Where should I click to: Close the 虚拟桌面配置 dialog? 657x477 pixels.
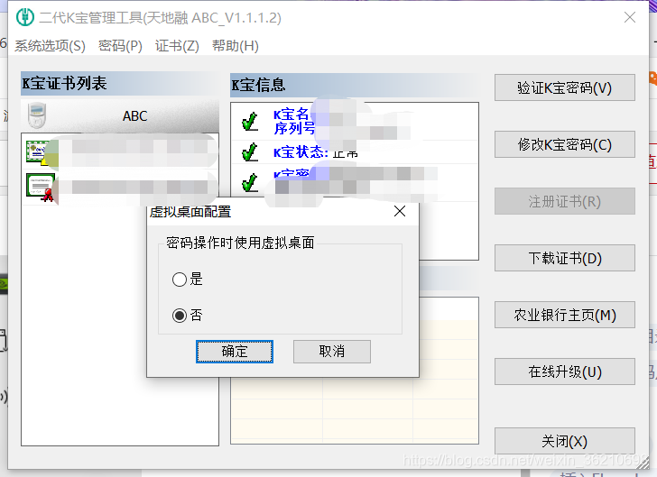(x=400, y=211)
